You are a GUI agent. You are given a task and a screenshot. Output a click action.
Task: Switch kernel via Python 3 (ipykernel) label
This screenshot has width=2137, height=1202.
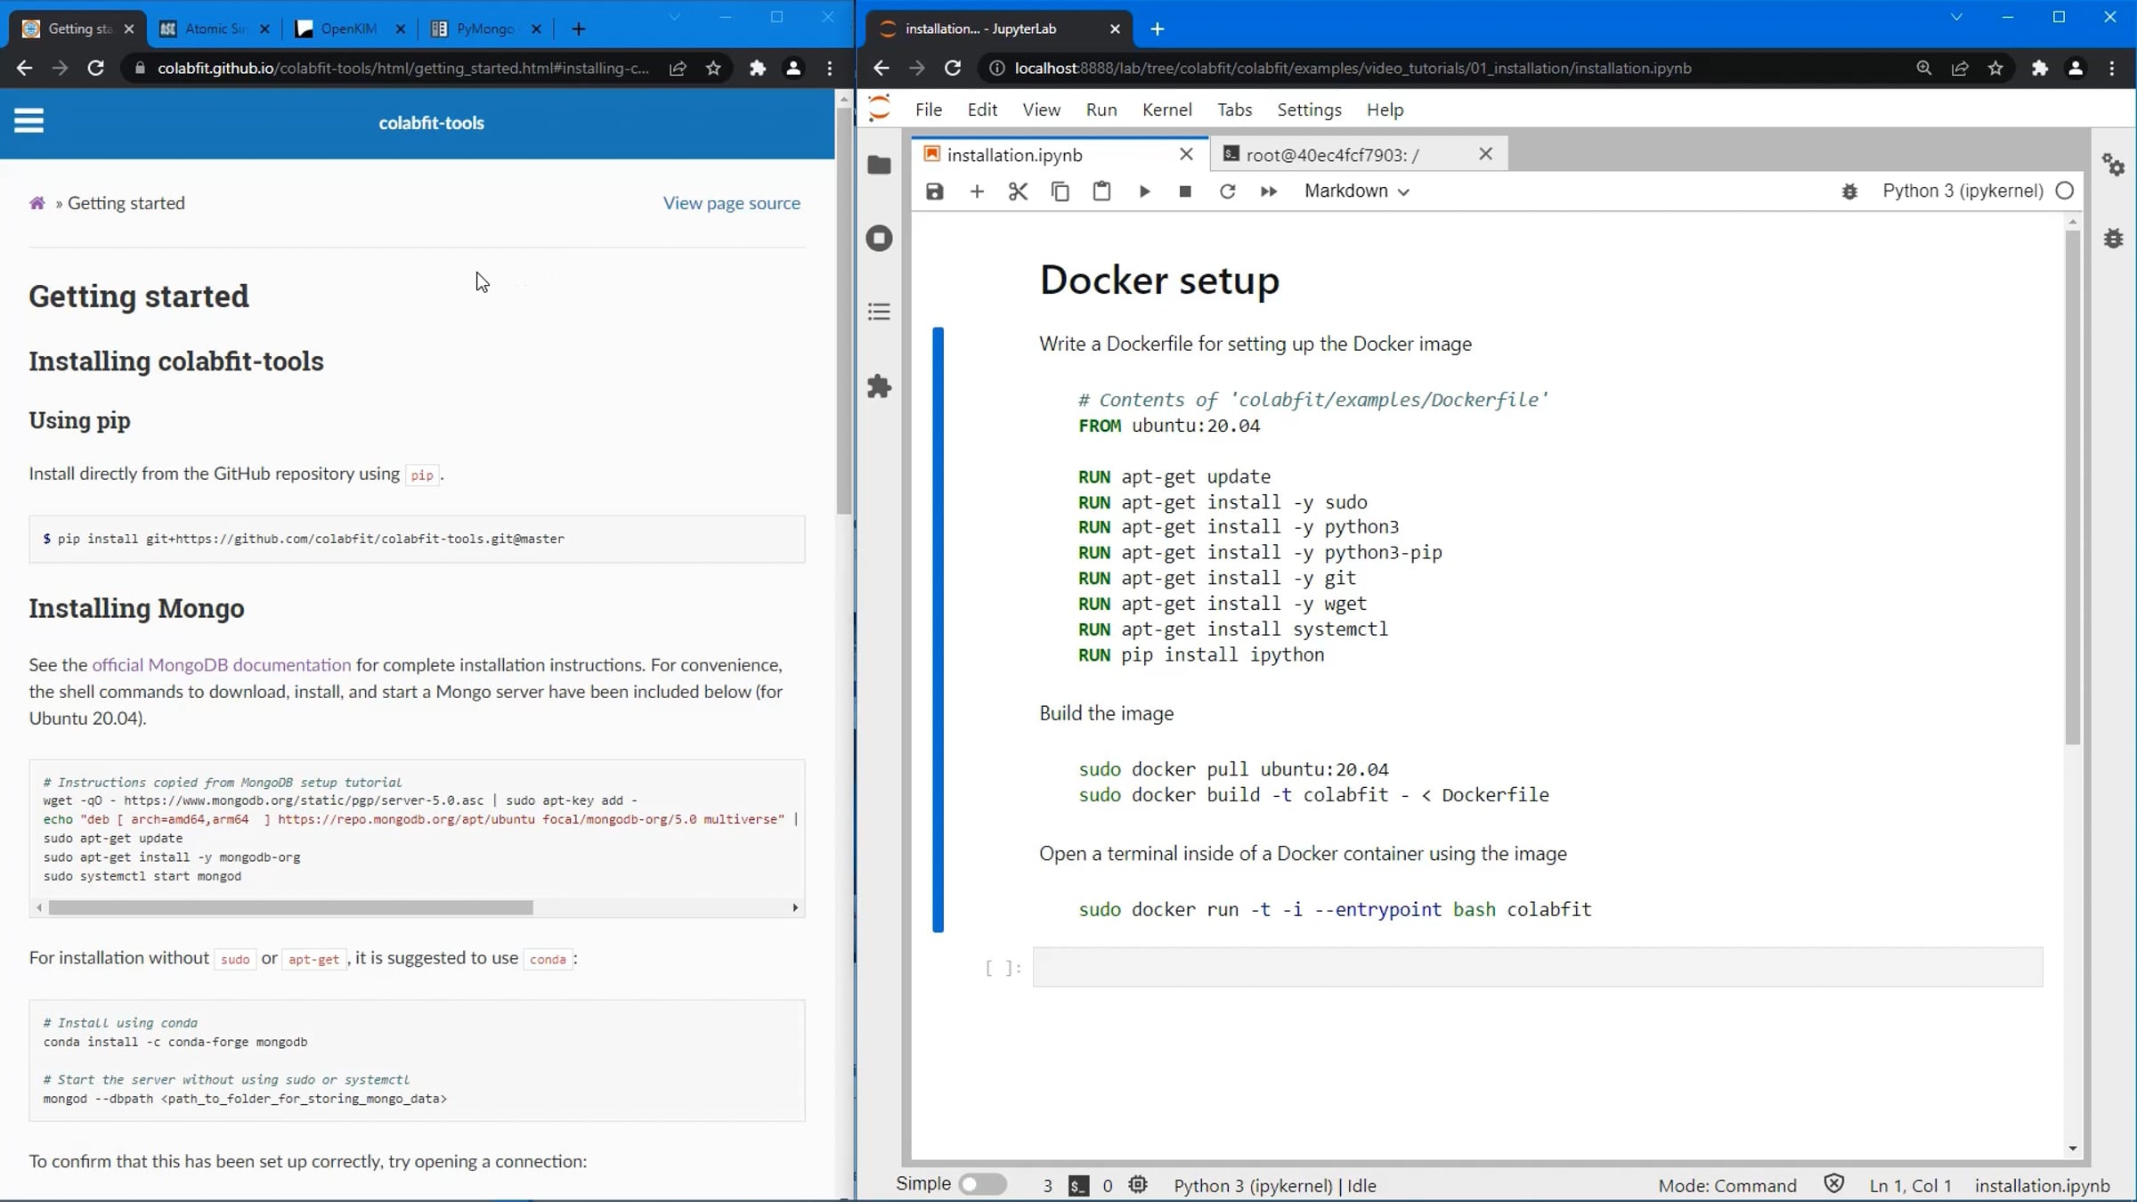coord(1962,191)
